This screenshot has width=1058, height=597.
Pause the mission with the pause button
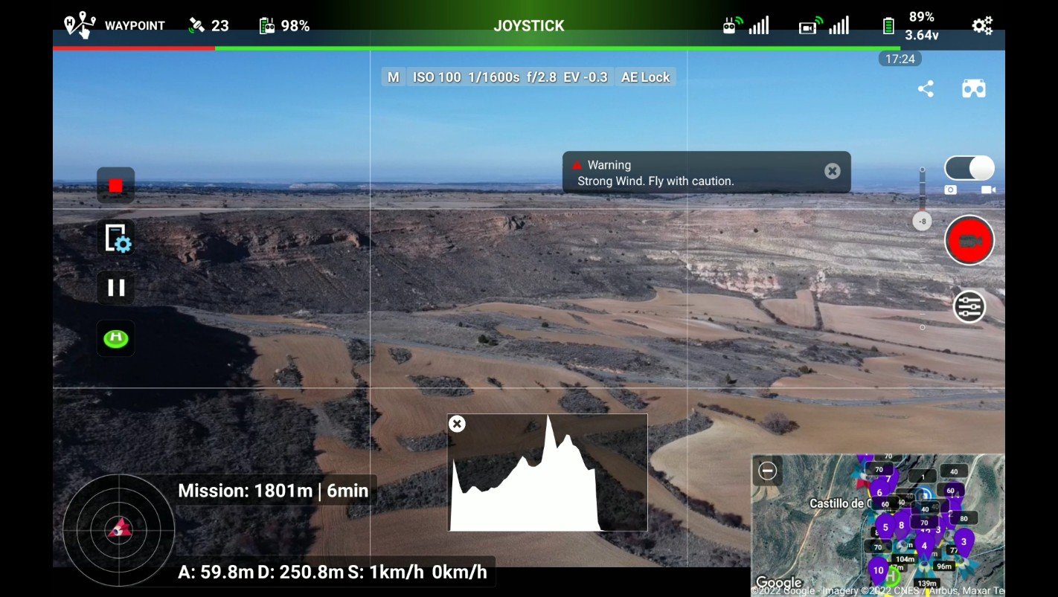click(116, 288)
